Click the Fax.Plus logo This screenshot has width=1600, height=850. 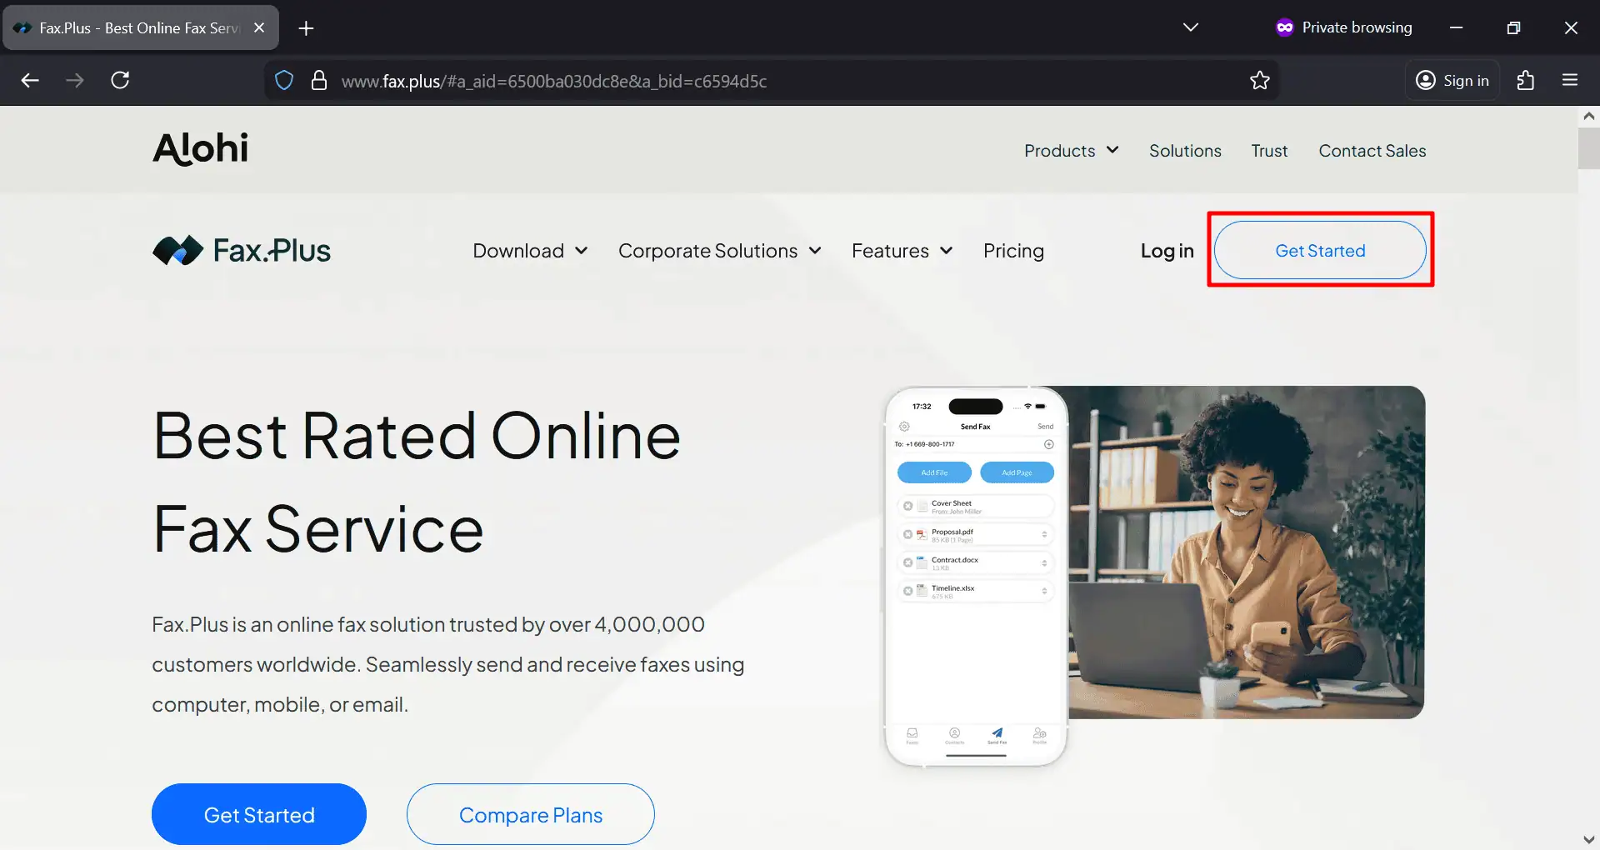point(242,250)
